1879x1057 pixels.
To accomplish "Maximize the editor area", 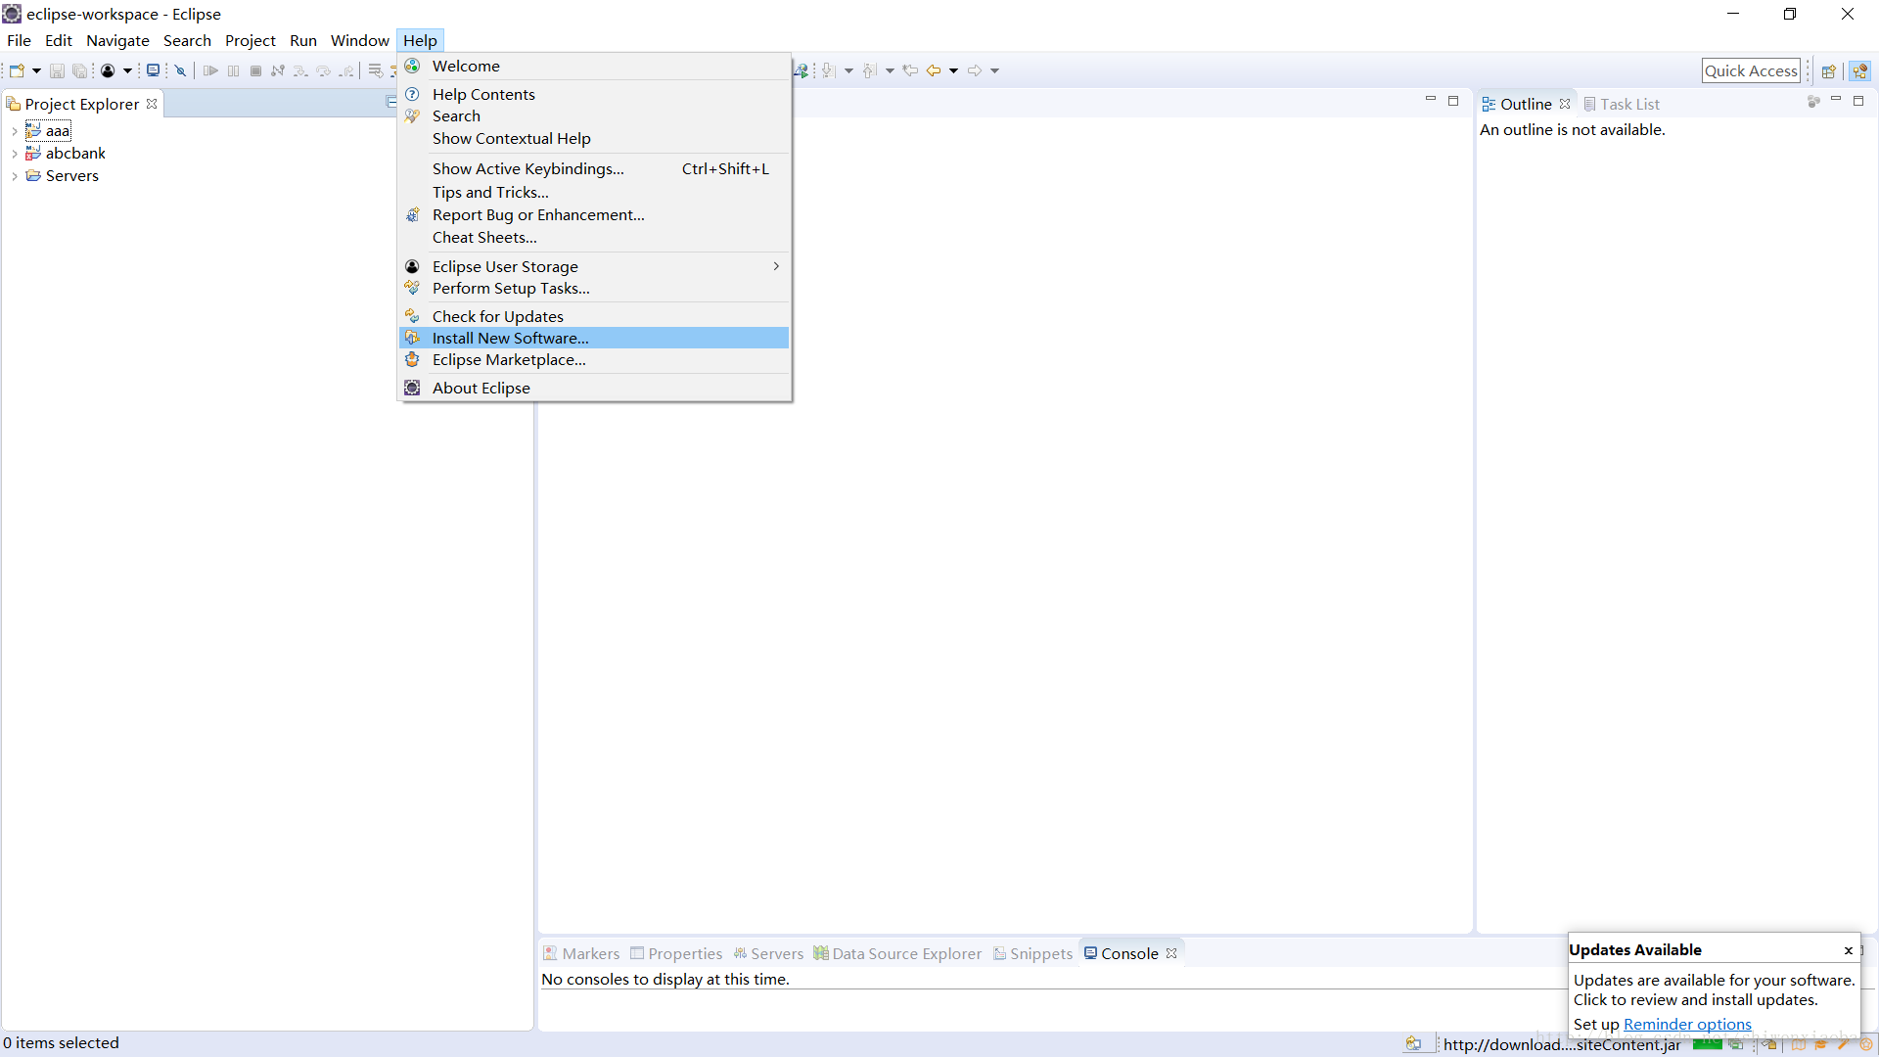I will click(1453, 101).
